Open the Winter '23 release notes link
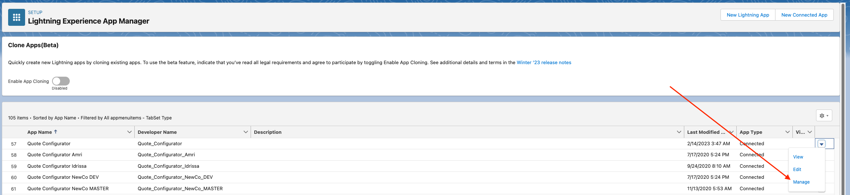850x195 pixels. tap(544, 63)
